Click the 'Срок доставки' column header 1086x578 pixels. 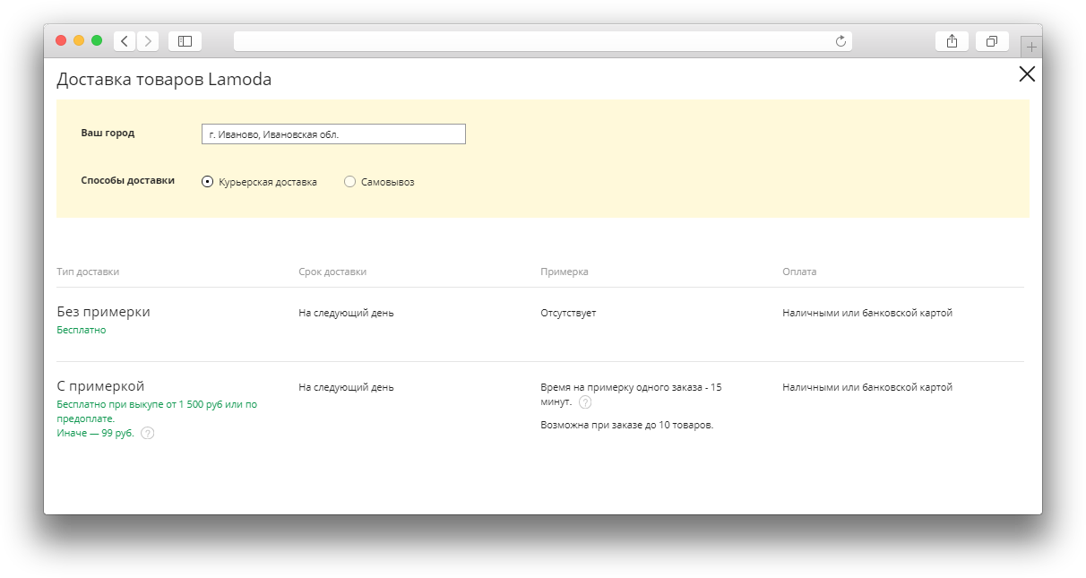point(332,272)
